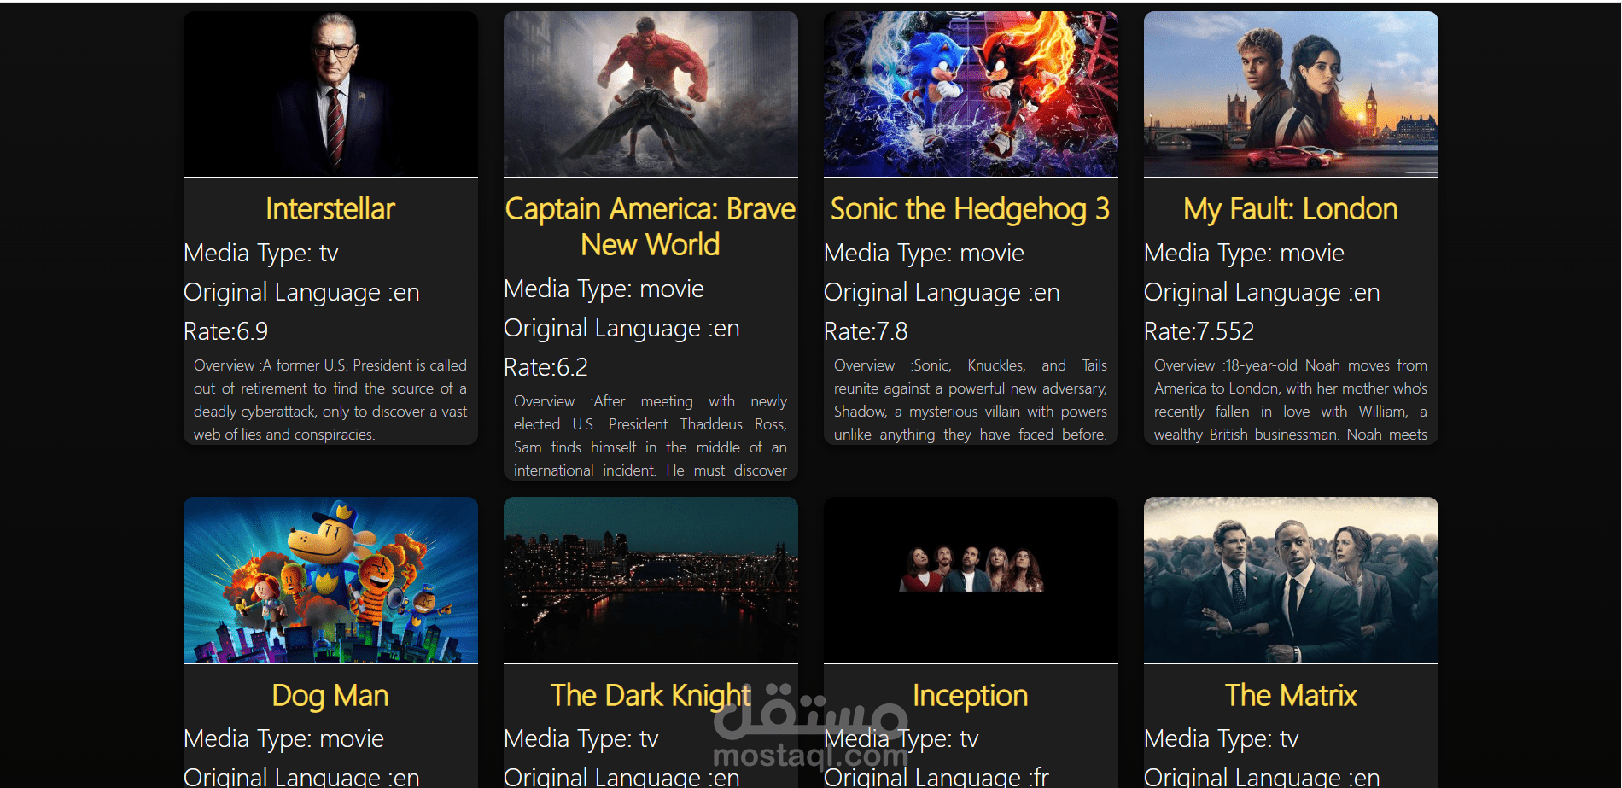Select 'Media Type: tv' under Inception
This screenshot has height=788, width=1622.
click(901, 739)
